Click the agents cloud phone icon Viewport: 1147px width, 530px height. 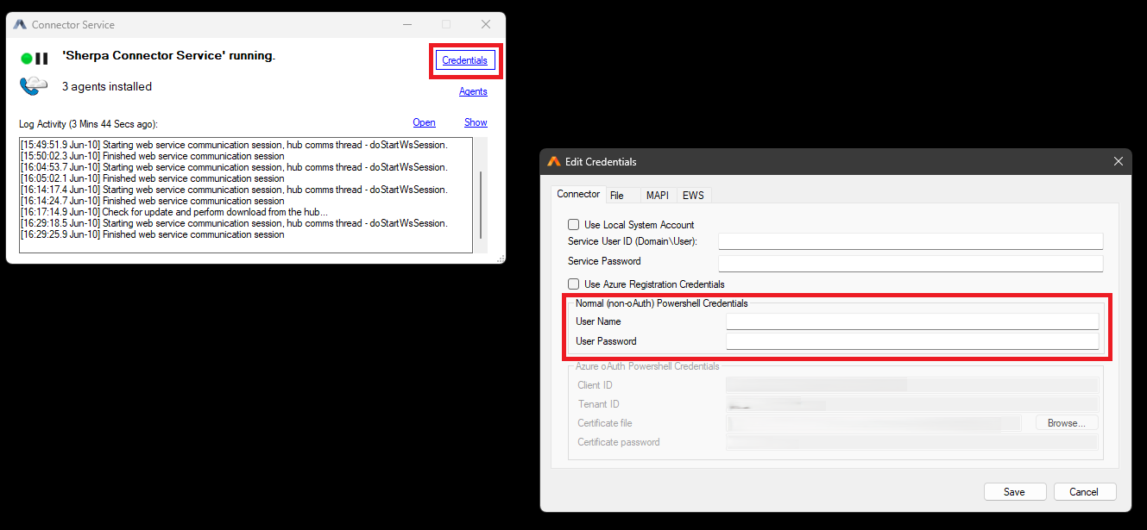click(34, 86)
